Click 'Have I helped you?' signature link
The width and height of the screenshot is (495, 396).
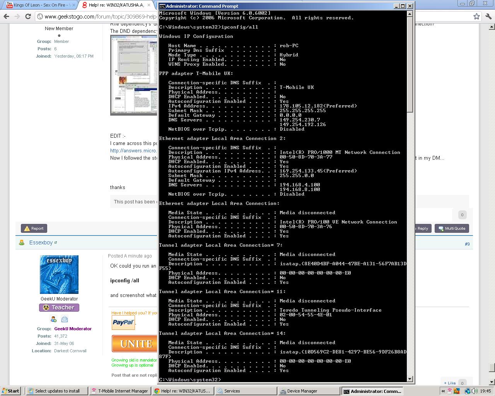point(134,313)
